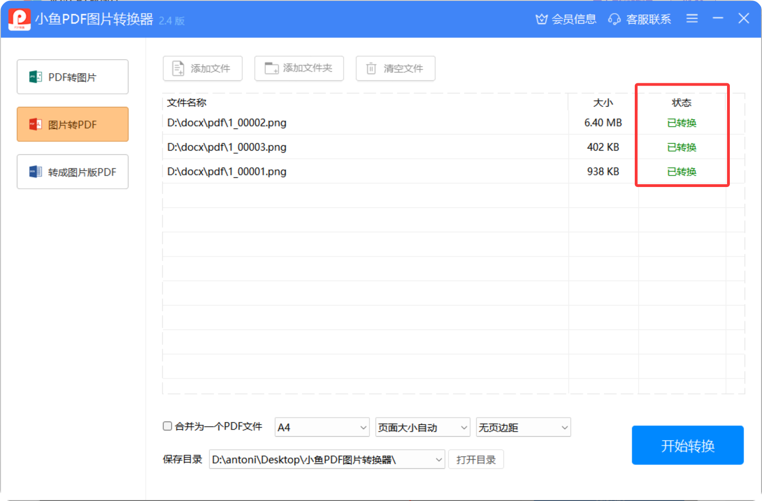The height and width of the screenshot is (501, 762).
Task: Enable 合并为一个PDF文件 checkbox
Action: click(167, 426)
